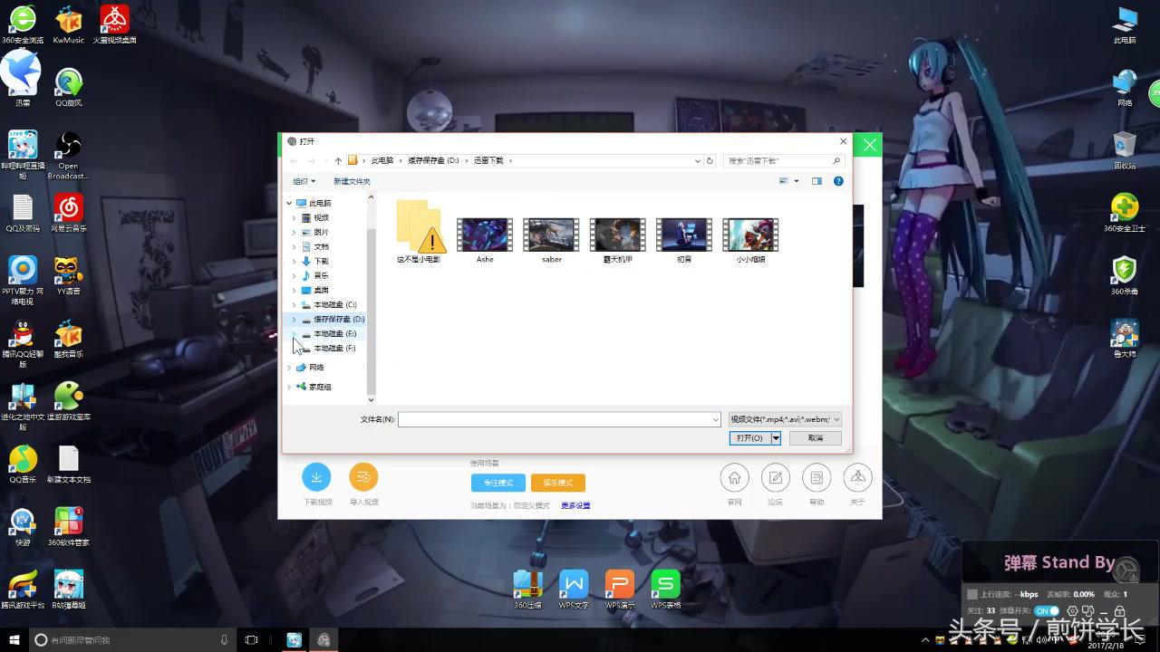Viewport: 1160px width, 652px height.
Task: Click the blue help icon in dialog
Action: click(838, 181)
